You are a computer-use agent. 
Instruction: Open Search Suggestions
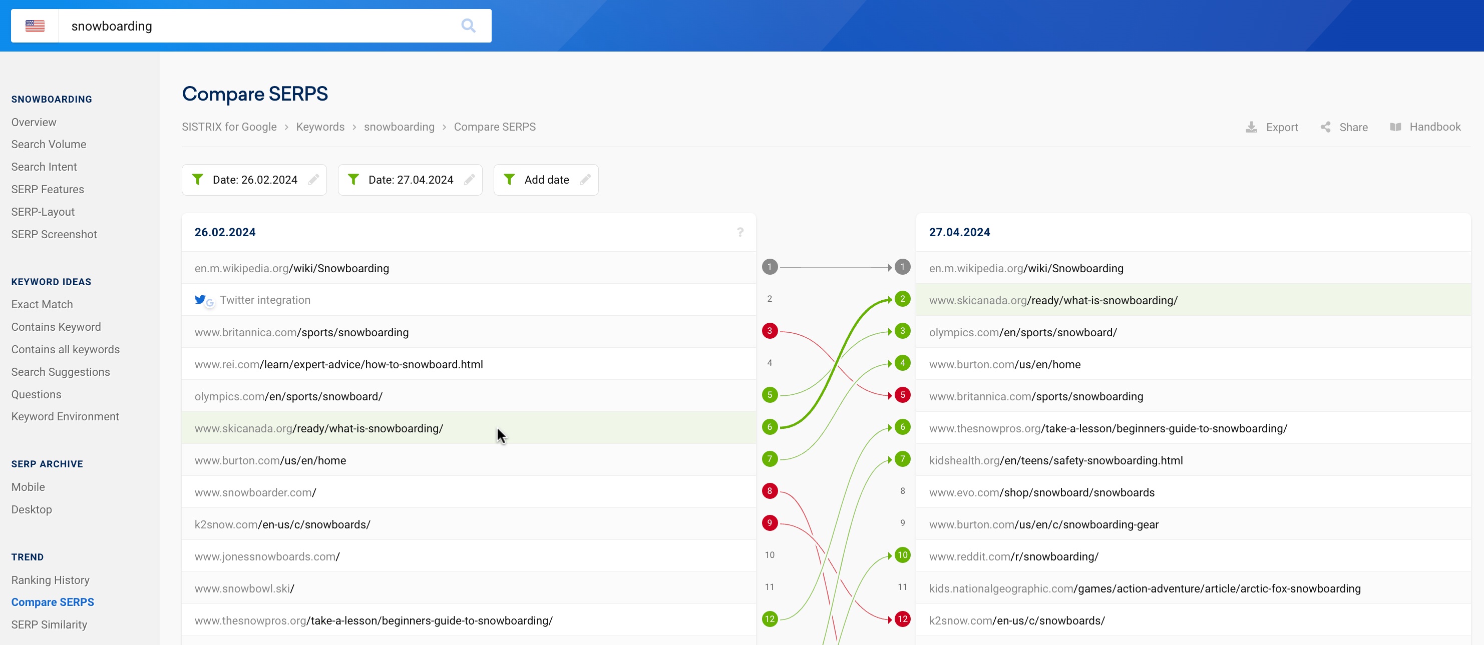(x=61, y=372)
